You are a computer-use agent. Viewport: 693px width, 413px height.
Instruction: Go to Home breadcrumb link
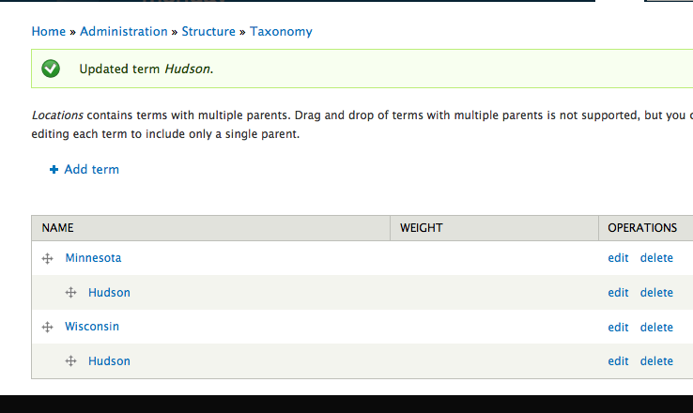49,31
